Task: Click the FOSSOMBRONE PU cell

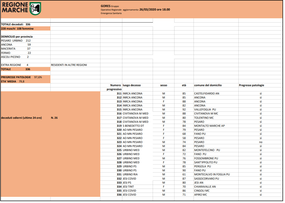Action: [x=206, y=158]
